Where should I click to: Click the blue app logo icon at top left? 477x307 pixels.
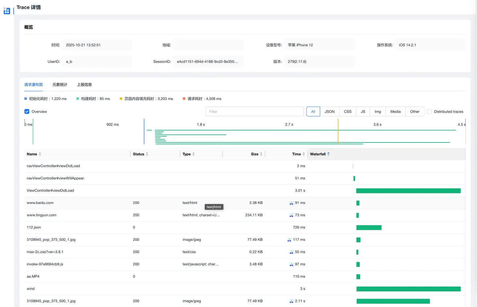point(7,11)
